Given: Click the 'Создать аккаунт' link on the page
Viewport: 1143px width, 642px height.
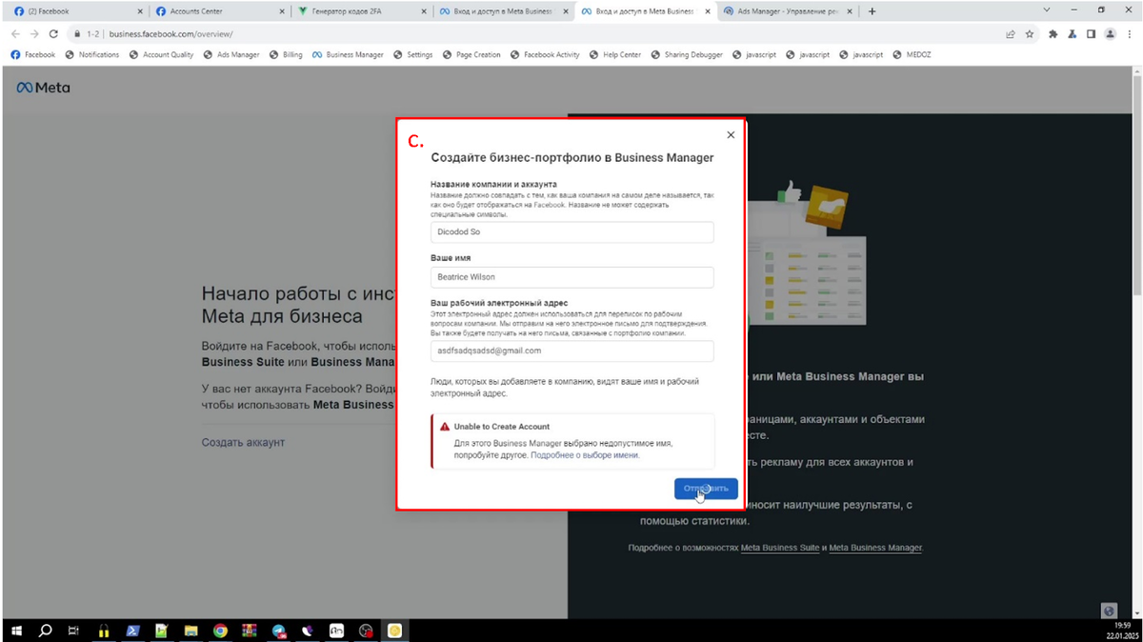Looking at the screenshot, I should click(x=243, y=442).
